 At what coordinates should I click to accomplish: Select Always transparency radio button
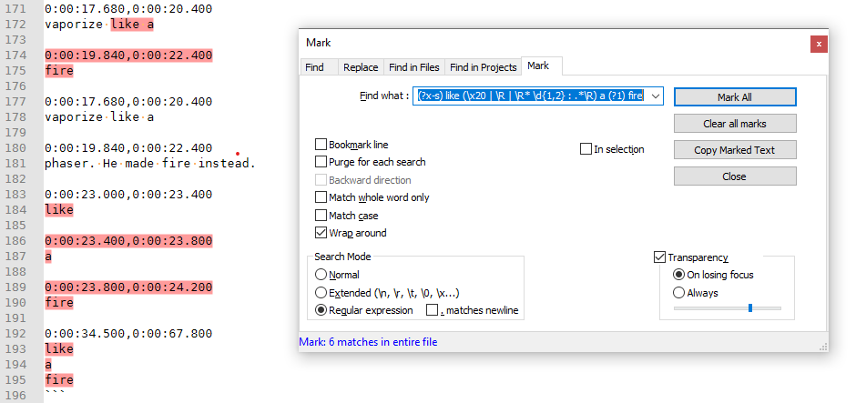click(x=678, y=293)
